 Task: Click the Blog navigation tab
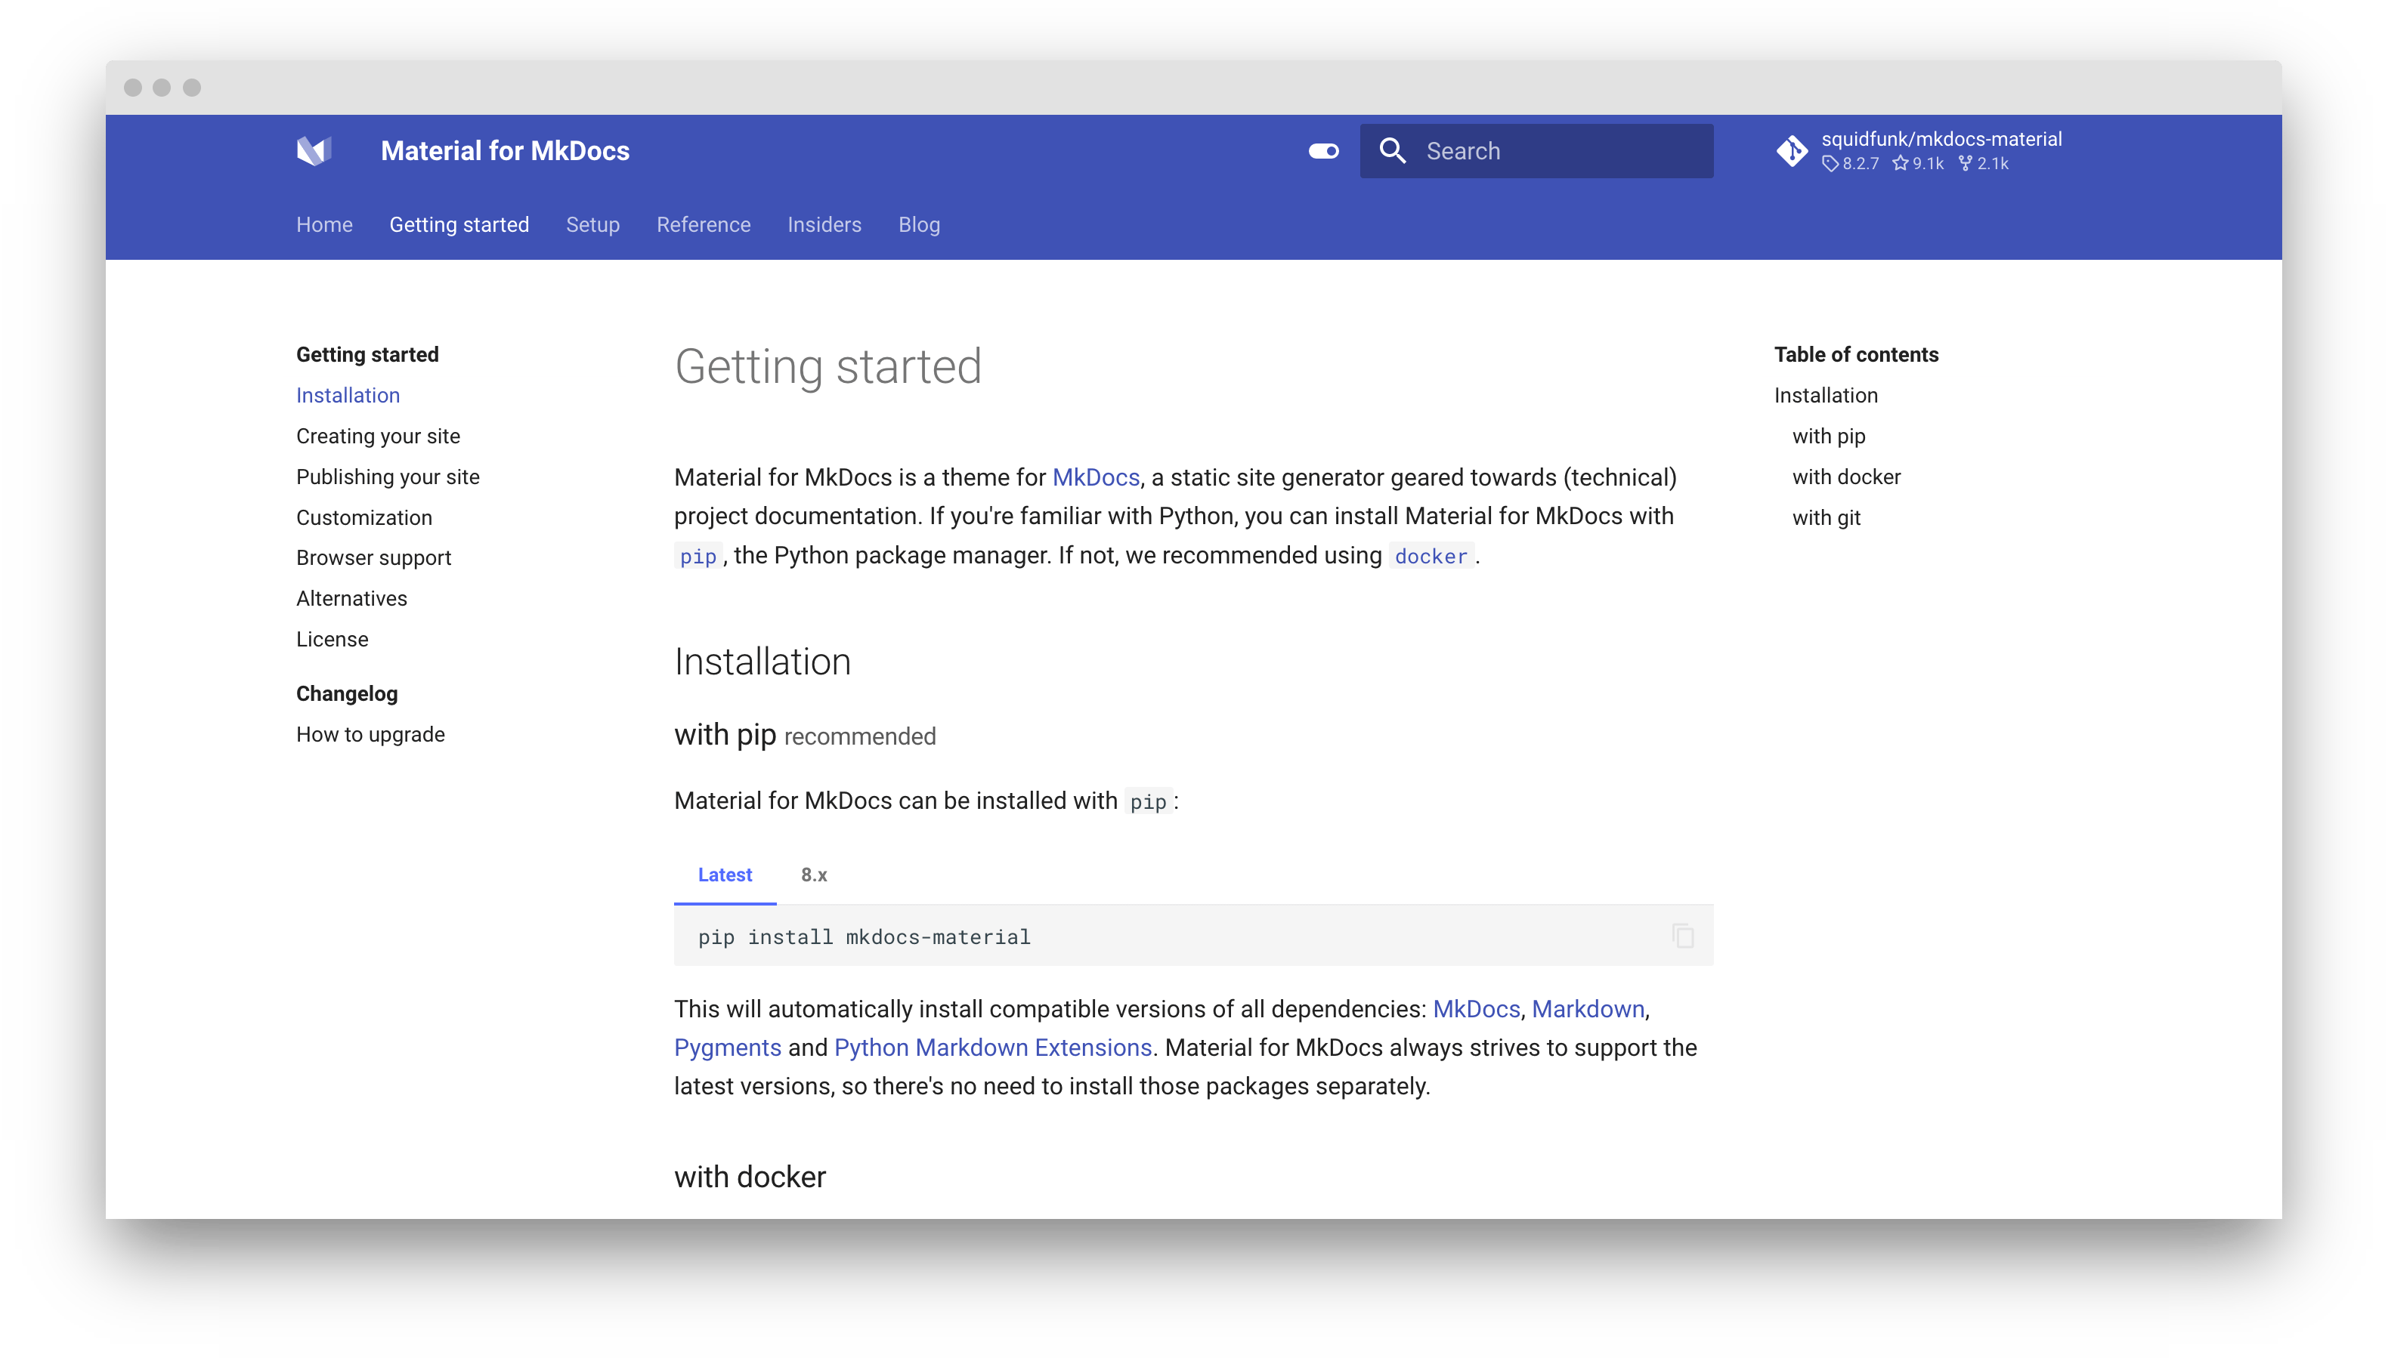tap(918, 224)
